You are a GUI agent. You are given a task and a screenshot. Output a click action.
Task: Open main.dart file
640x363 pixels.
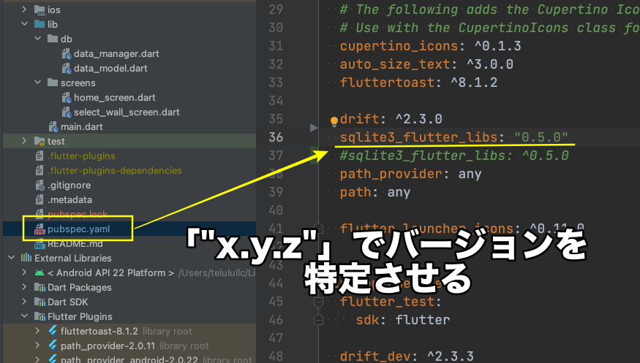coord(82,126)
